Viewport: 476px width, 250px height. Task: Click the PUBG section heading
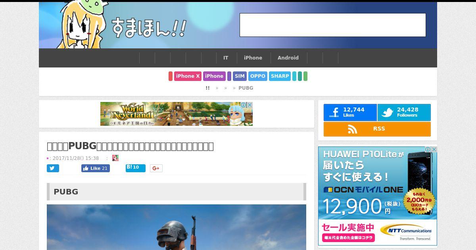click(177, 192)
